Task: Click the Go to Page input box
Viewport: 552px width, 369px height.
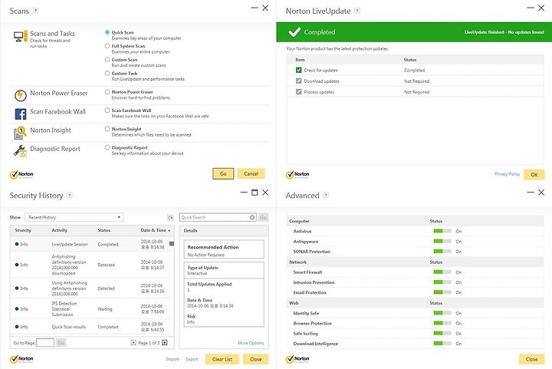Action: point(45,342)
